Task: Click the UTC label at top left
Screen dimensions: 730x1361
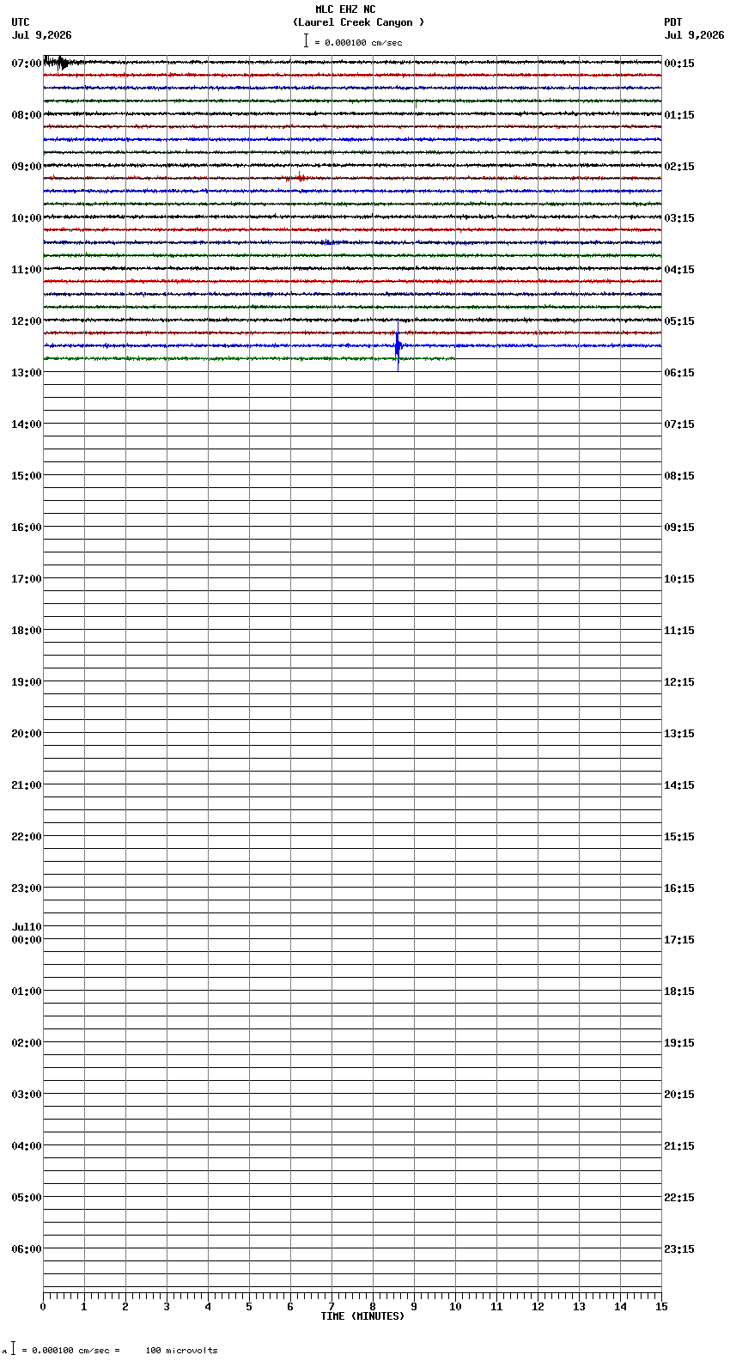Action: pyautogui.click(x=21, y=22)
